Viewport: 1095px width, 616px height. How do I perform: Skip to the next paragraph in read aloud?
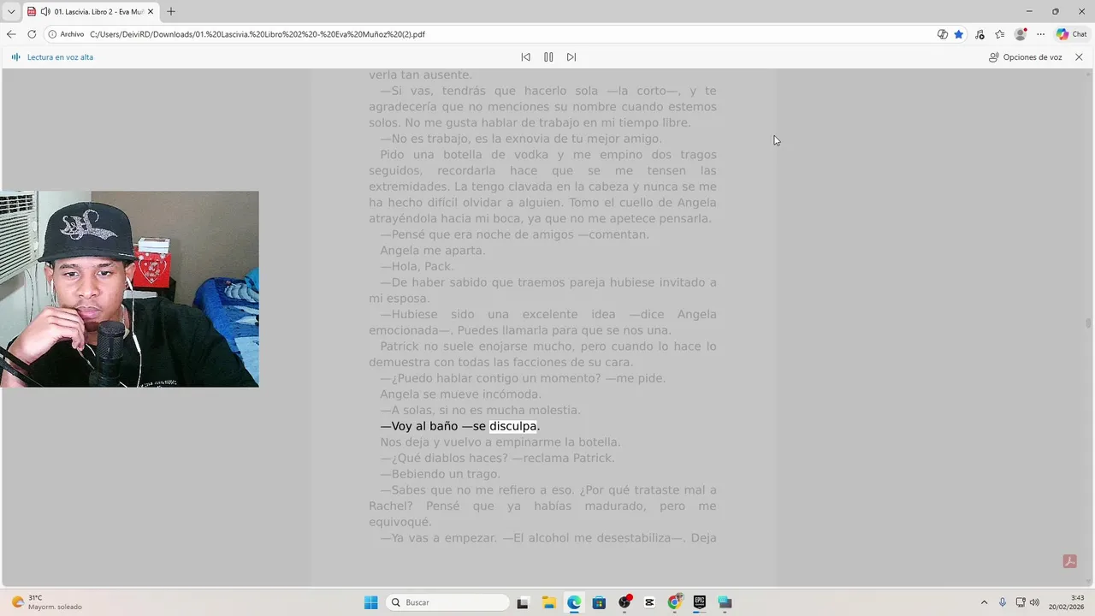[x=571, y=57]
